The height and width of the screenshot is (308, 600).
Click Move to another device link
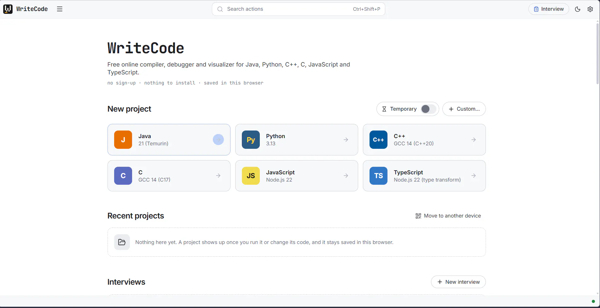point(448,216)
